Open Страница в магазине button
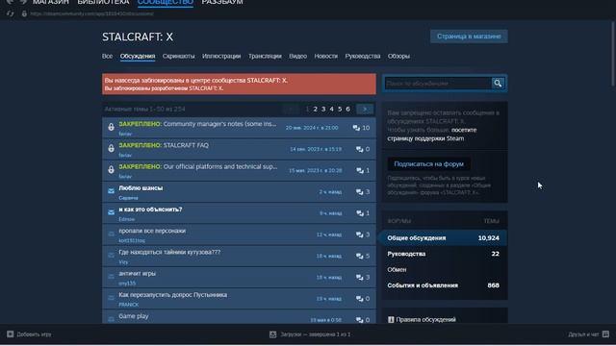 point(469,37)
